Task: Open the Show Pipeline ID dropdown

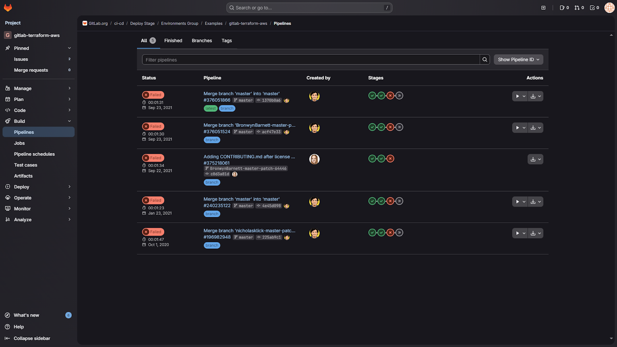Action: [518, 59]
